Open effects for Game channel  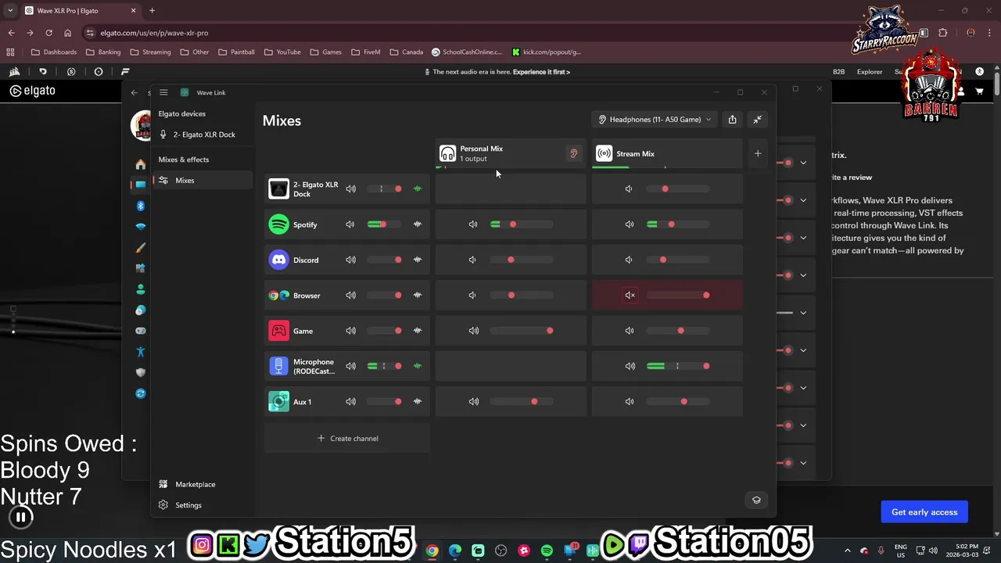(x=418, y=331)
